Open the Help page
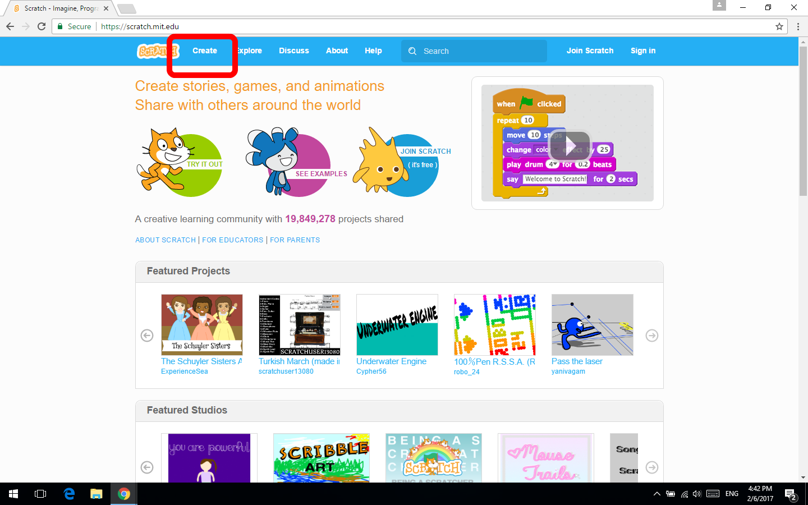 coord(373,50)
